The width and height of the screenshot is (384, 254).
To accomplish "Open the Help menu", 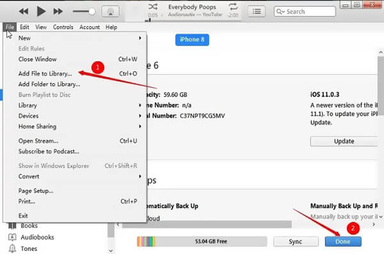I will [x=111, y=27].
